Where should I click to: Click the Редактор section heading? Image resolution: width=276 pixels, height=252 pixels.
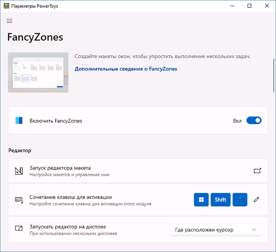coord(20,151)
